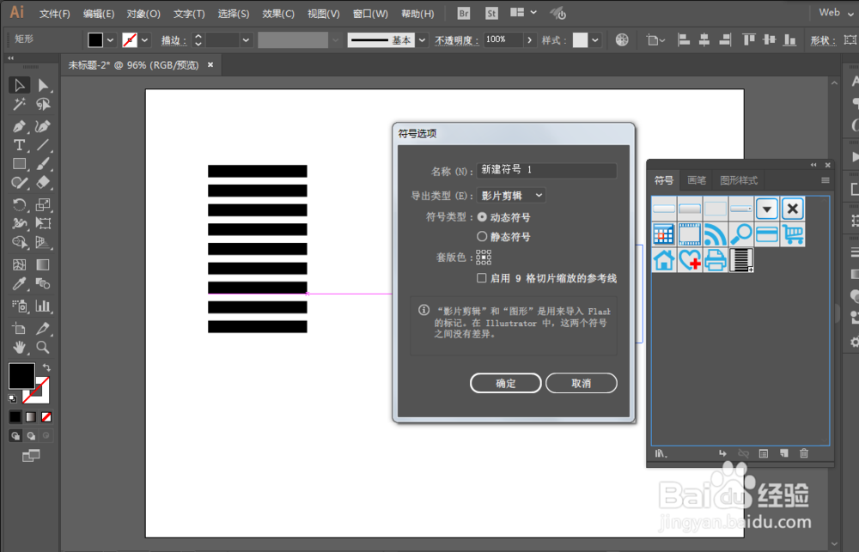Select the Magic Wand tool
This screenshot has height=552, width=859.
pyautogui.click(x=19, y=104)
